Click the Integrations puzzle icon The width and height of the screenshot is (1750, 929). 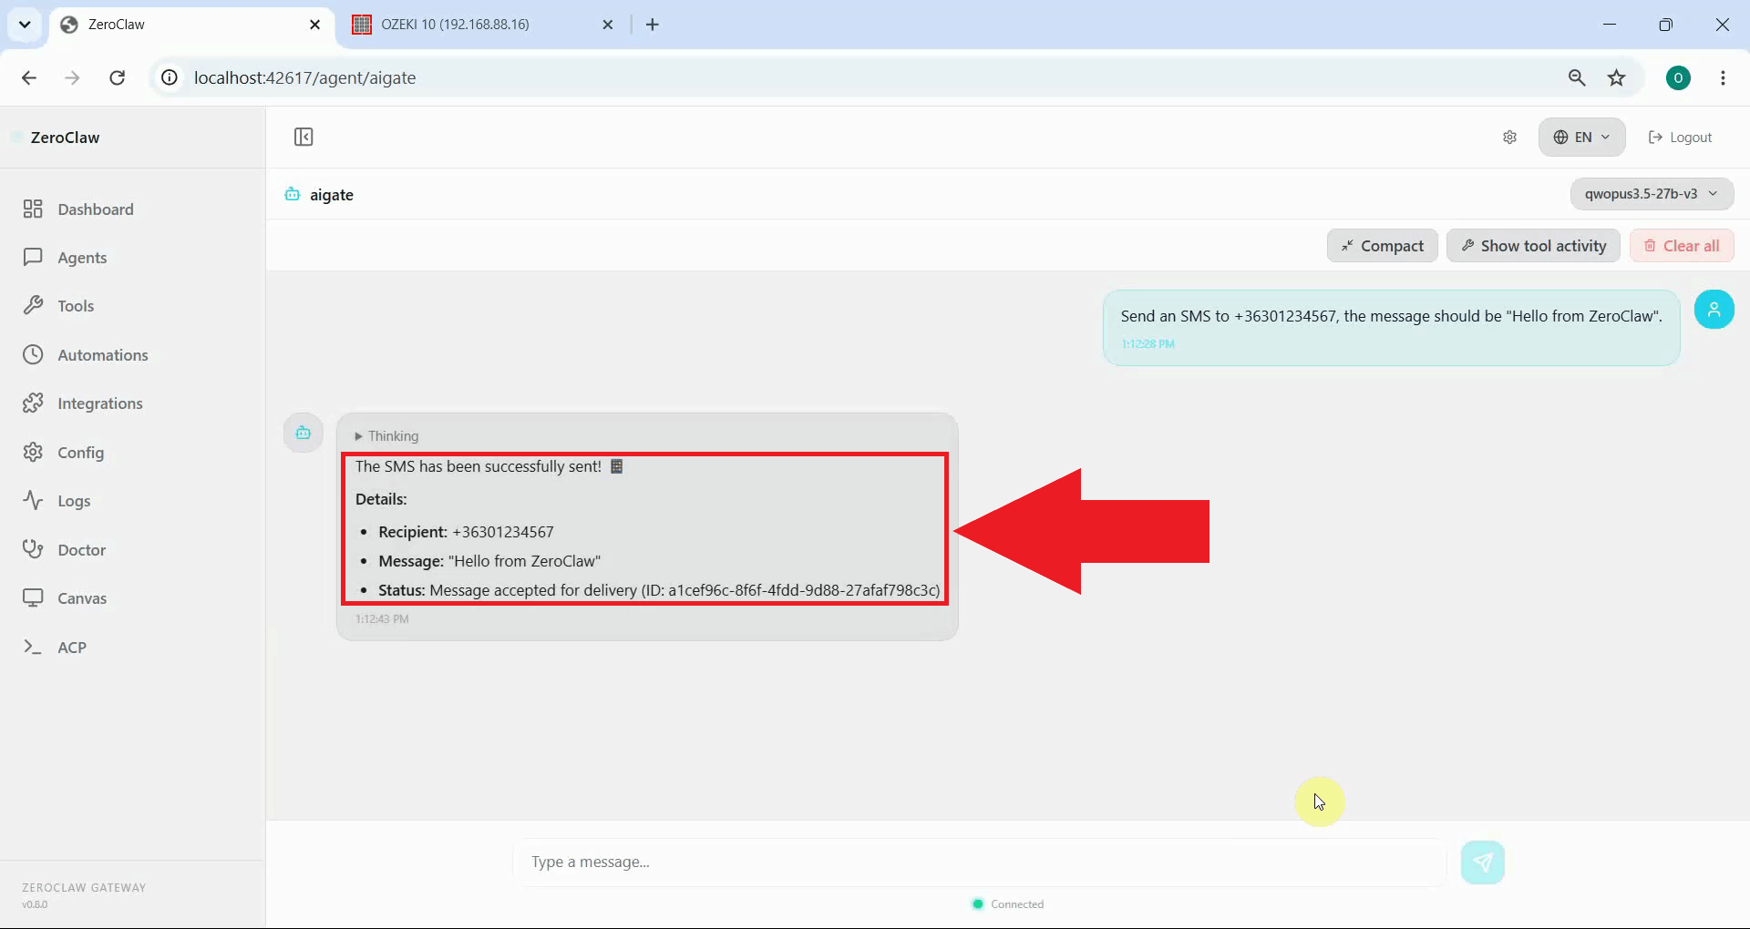pyautogui.click(x=33, y=403)
